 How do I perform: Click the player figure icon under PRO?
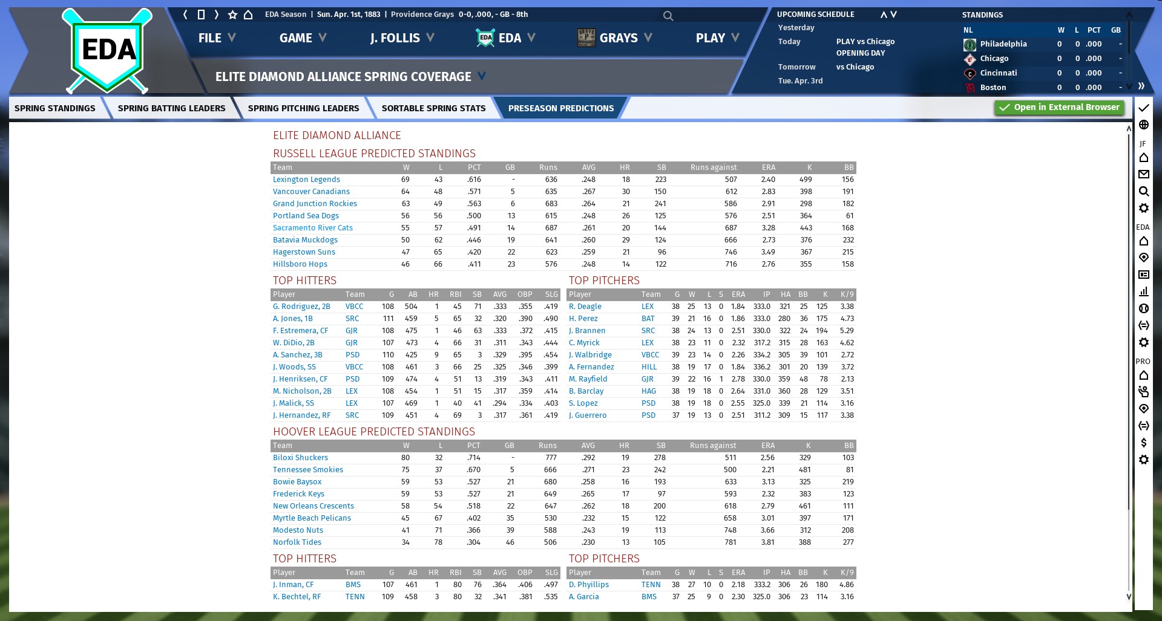[1143, 392]
